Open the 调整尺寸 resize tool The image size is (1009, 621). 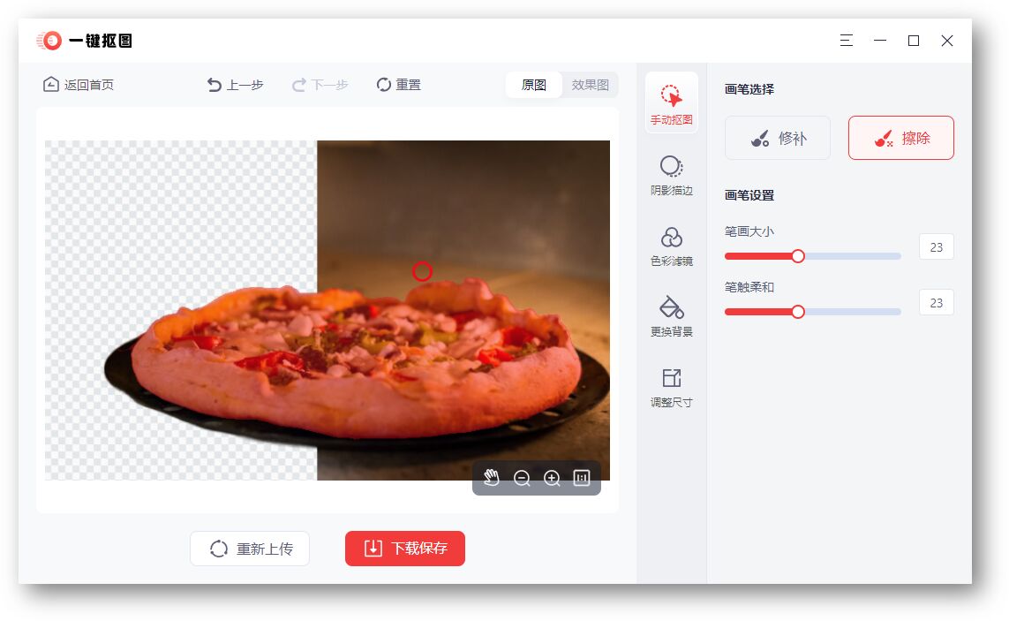click(671, 387)
